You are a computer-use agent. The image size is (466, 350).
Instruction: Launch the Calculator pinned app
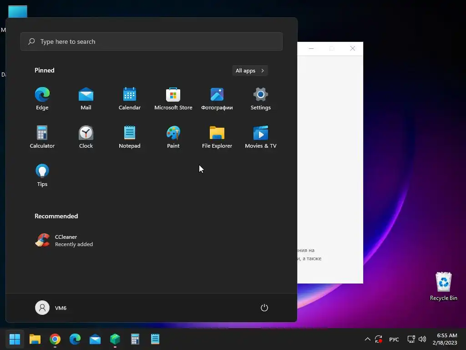[42, 137]
